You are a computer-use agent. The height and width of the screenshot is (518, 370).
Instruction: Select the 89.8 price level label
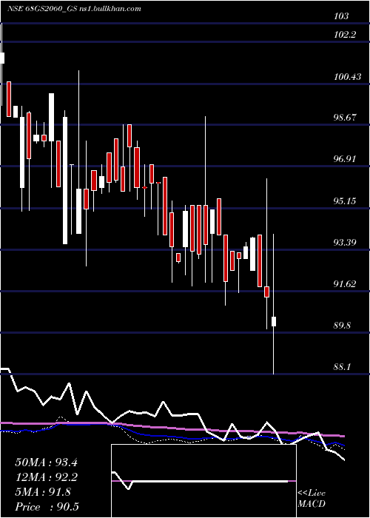click(x=342, y=326)
